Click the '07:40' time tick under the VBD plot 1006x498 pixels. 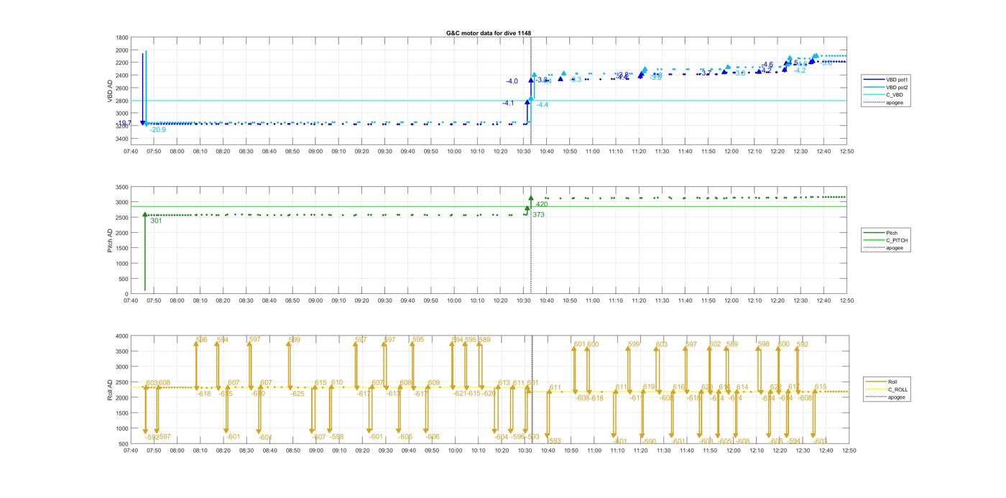coord(131,152)
